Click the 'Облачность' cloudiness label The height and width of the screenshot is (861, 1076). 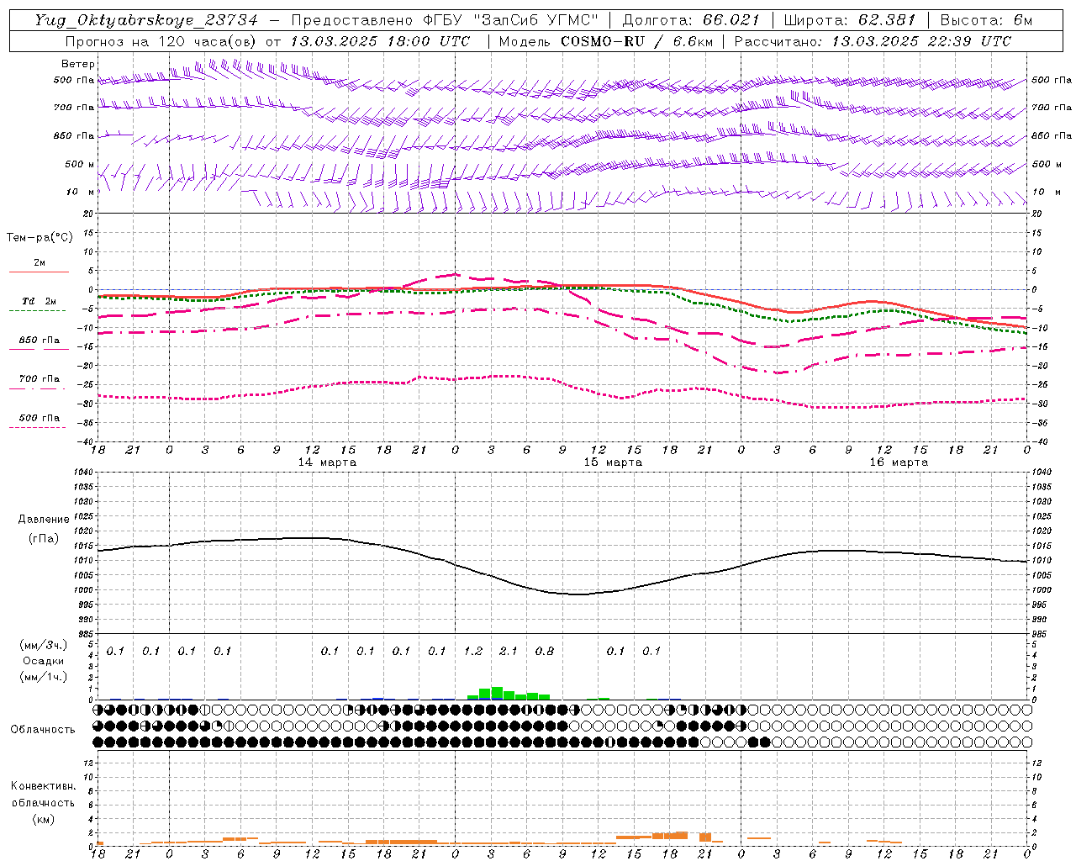[x=43, y=730]
